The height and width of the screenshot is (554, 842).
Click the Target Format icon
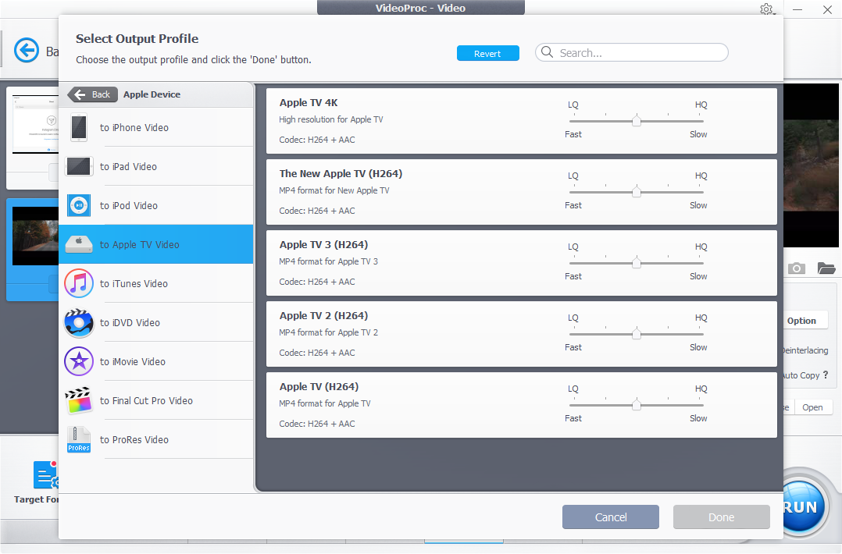45,474
